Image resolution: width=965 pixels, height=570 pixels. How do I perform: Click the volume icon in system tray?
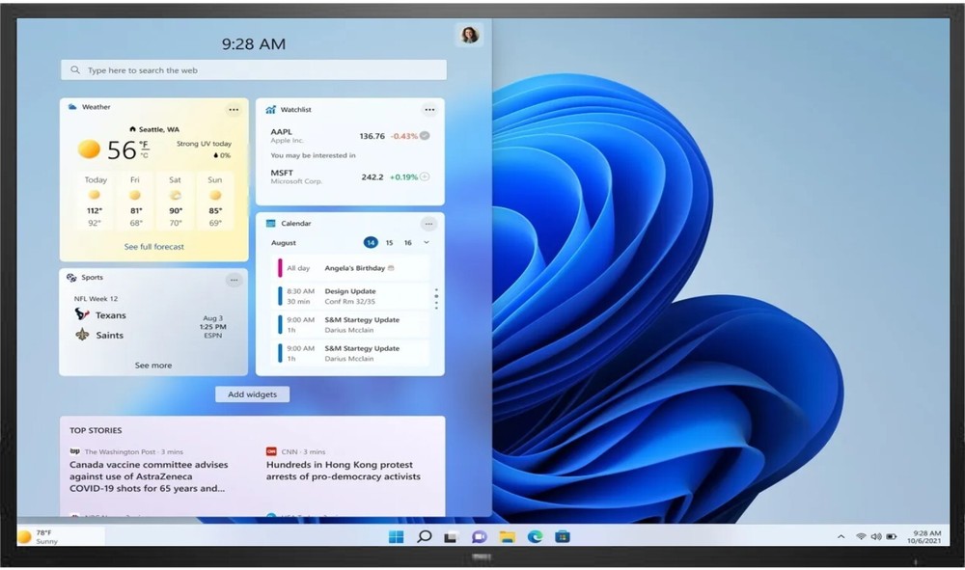[875, 536]
